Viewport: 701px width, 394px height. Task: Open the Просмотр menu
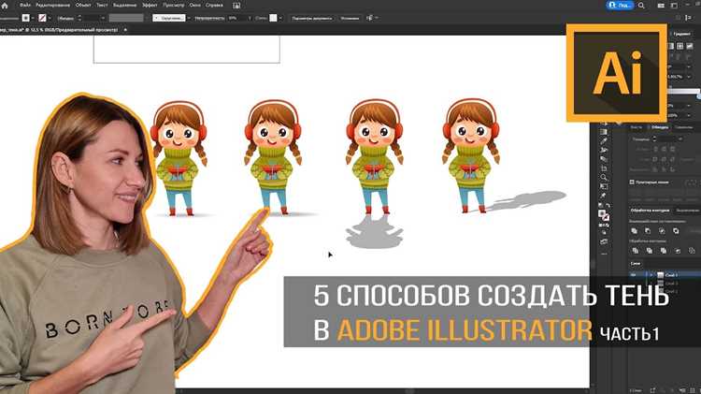pyautogui.click(x=174, y=6)
